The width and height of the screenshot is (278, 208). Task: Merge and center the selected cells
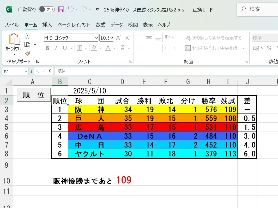pos(211,48)
